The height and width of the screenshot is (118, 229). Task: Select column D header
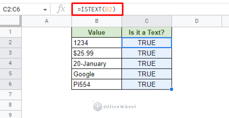point(197,21)
